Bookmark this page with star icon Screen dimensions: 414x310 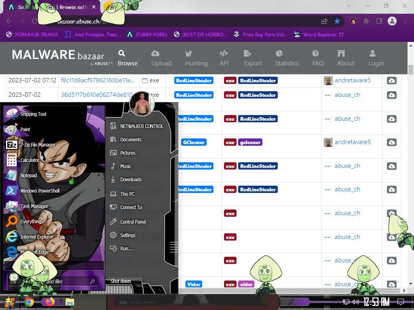pos(337,21)
